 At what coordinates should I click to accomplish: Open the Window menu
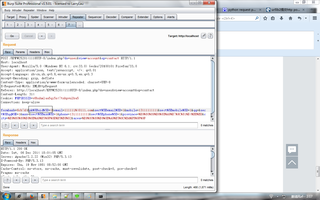coord(41,10)
